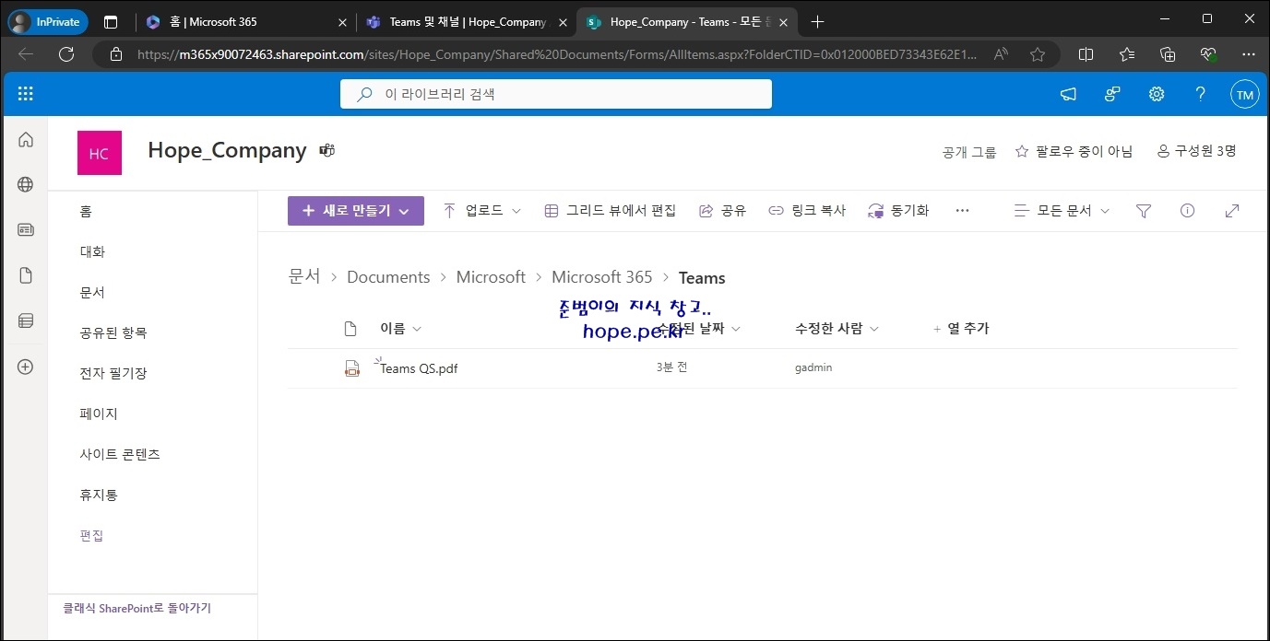This screenshot has height=641, width=1270.
Task: Open the Teams QS.pdf file
Action: click(x=419, y=368)
